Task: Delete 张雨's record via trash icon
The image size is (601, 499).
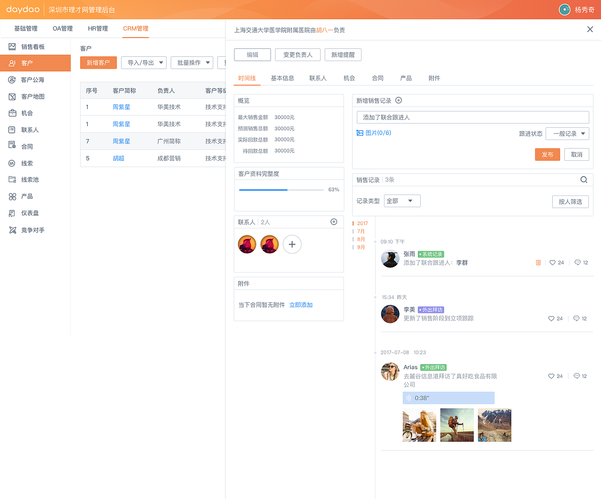Action: click(538, 262)
